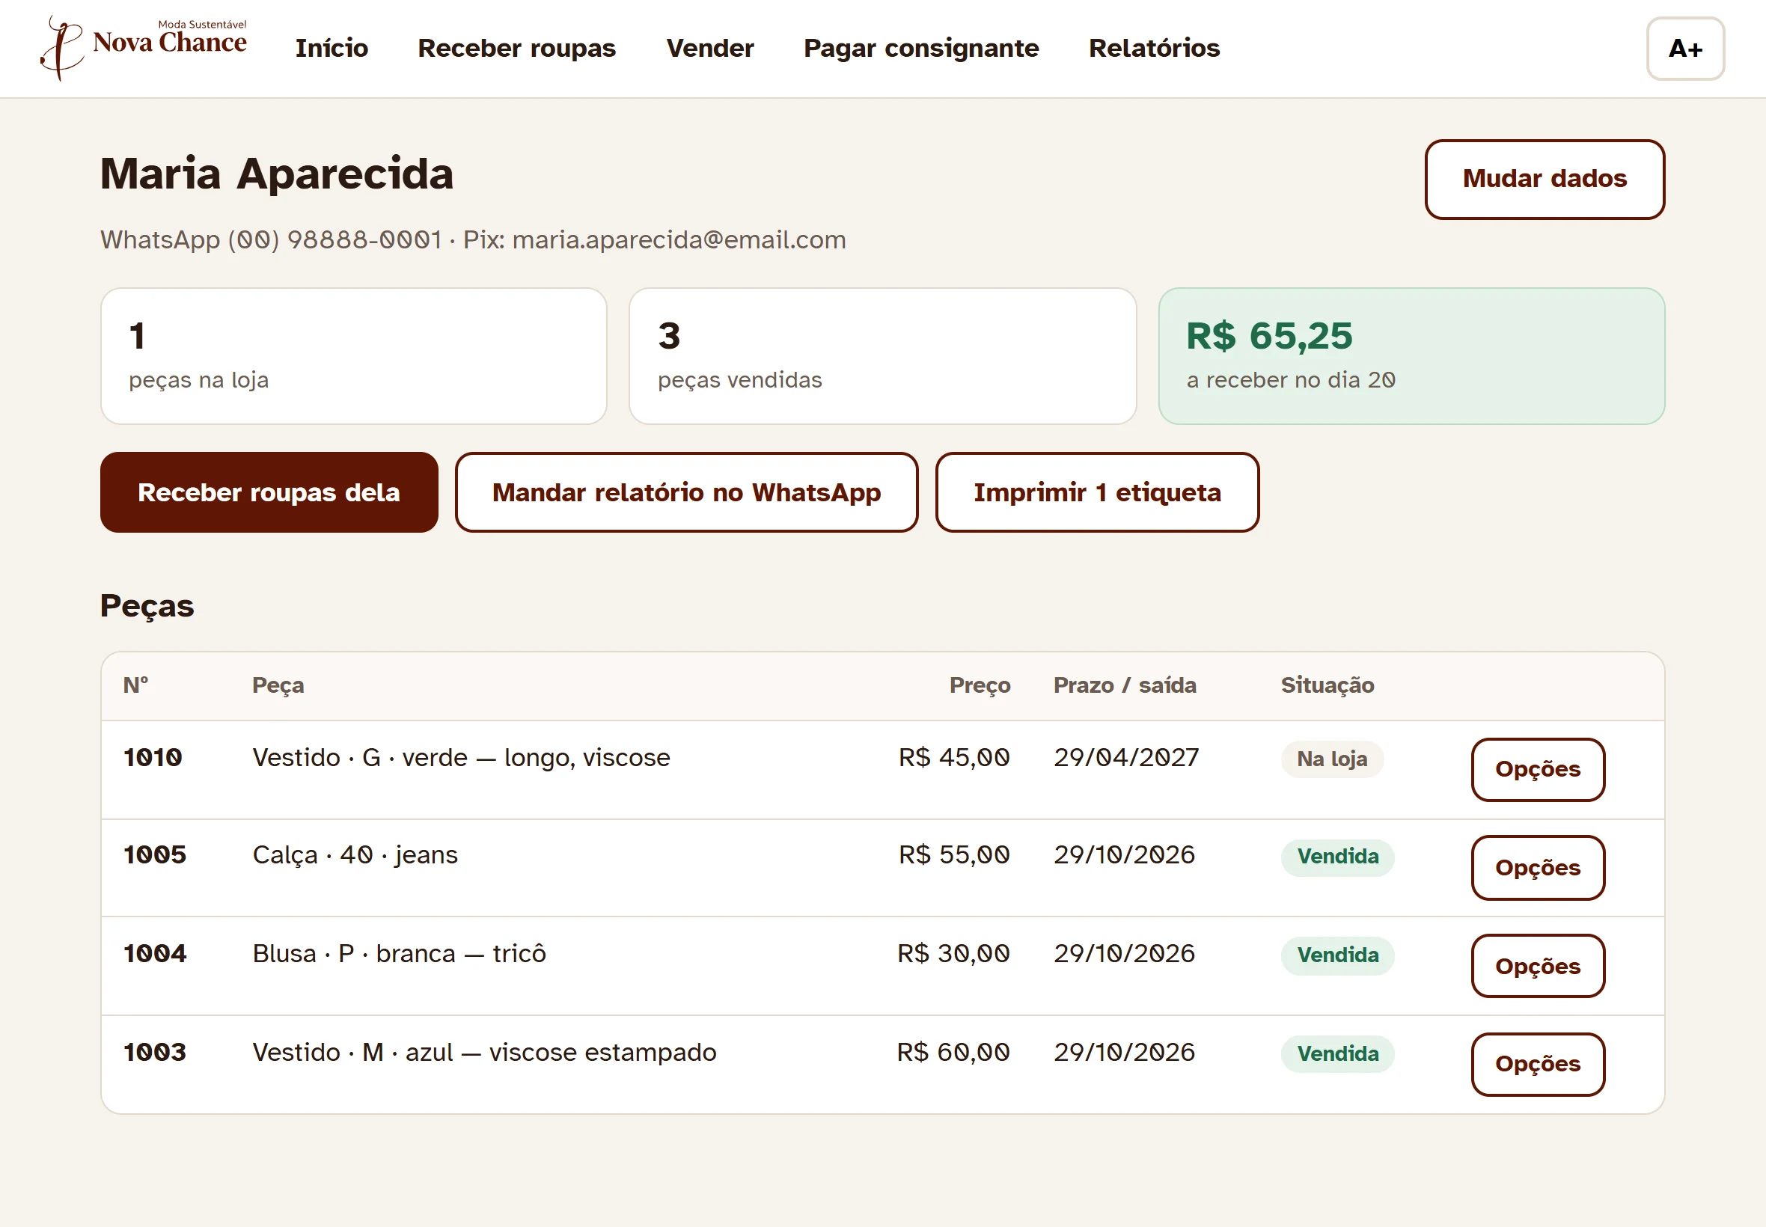This screenshot has width=1766, height=1227.
Task: Click the Maria Aparecida heading
Action: coord(277,174)
